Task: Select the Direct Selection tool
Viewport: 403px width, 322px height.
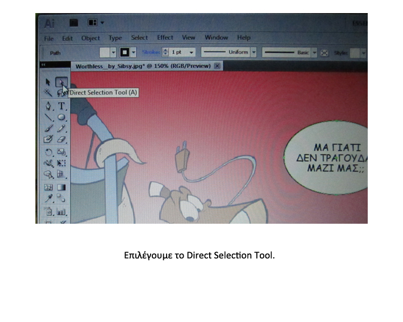Action: tap(61, 82)
